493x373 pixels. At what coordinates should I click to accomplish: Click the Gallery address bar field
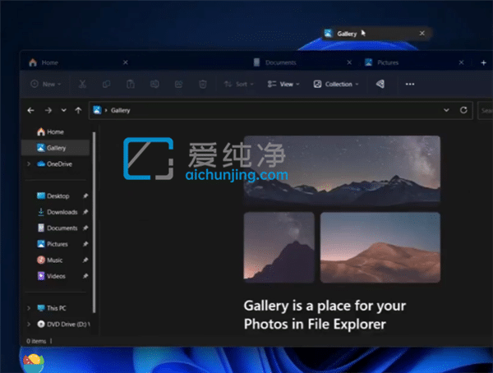271,110
